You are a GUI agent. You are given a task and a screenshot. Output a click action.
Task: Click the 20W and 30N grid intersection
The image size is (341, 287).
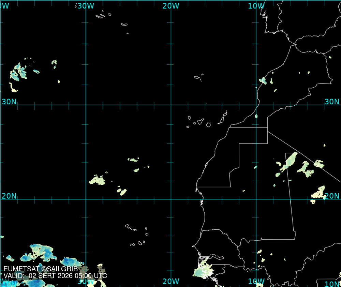click(171, 105)
